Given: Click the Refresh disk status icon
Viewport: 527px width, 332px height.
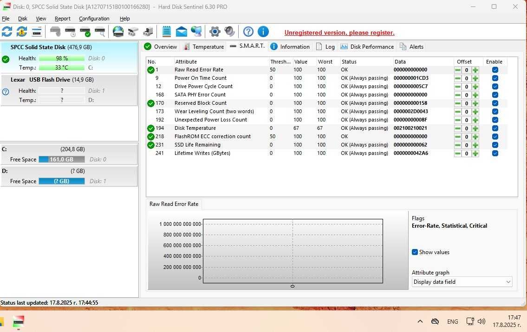Looking at the screenshot, I should coord(7,32).
